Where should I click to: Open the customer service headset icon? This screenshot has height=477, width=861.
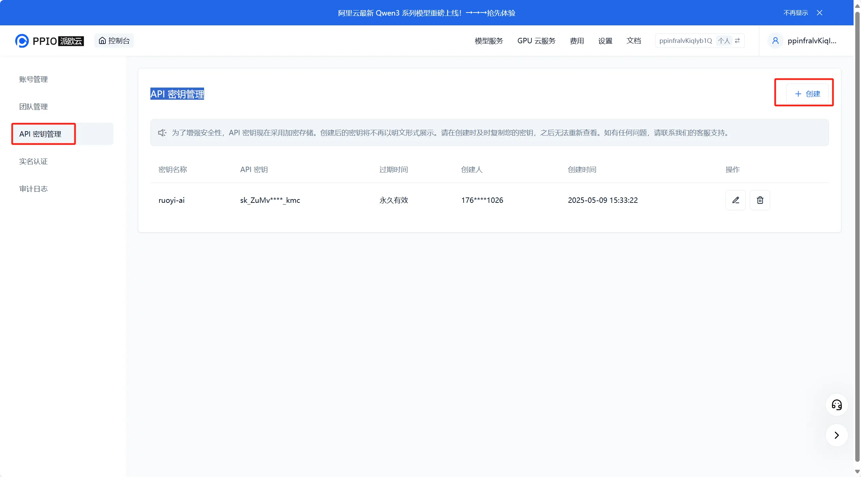pyautogui.click(x=837, y=405)
